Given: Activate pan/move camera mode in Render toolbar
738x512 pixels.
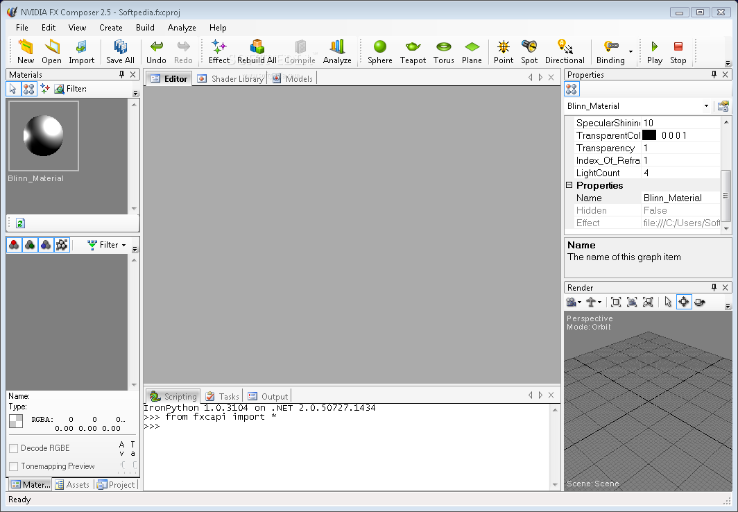Looking at the screenshot, I should [684, 302].
